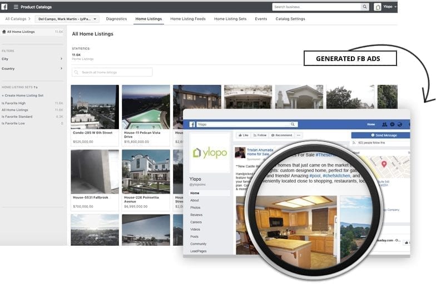Click the $700,000.00 price text

[x=83, y=206]
